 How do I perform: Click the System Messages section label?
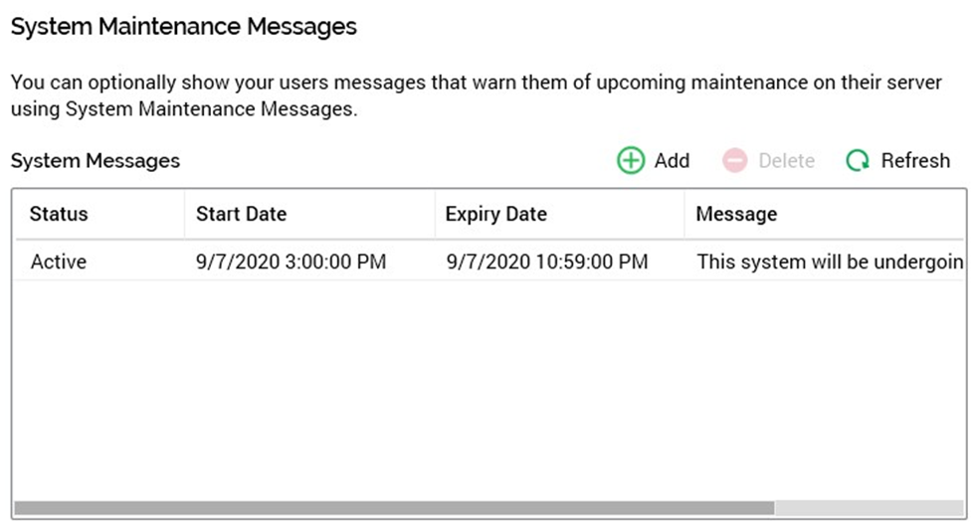point(96,160)
